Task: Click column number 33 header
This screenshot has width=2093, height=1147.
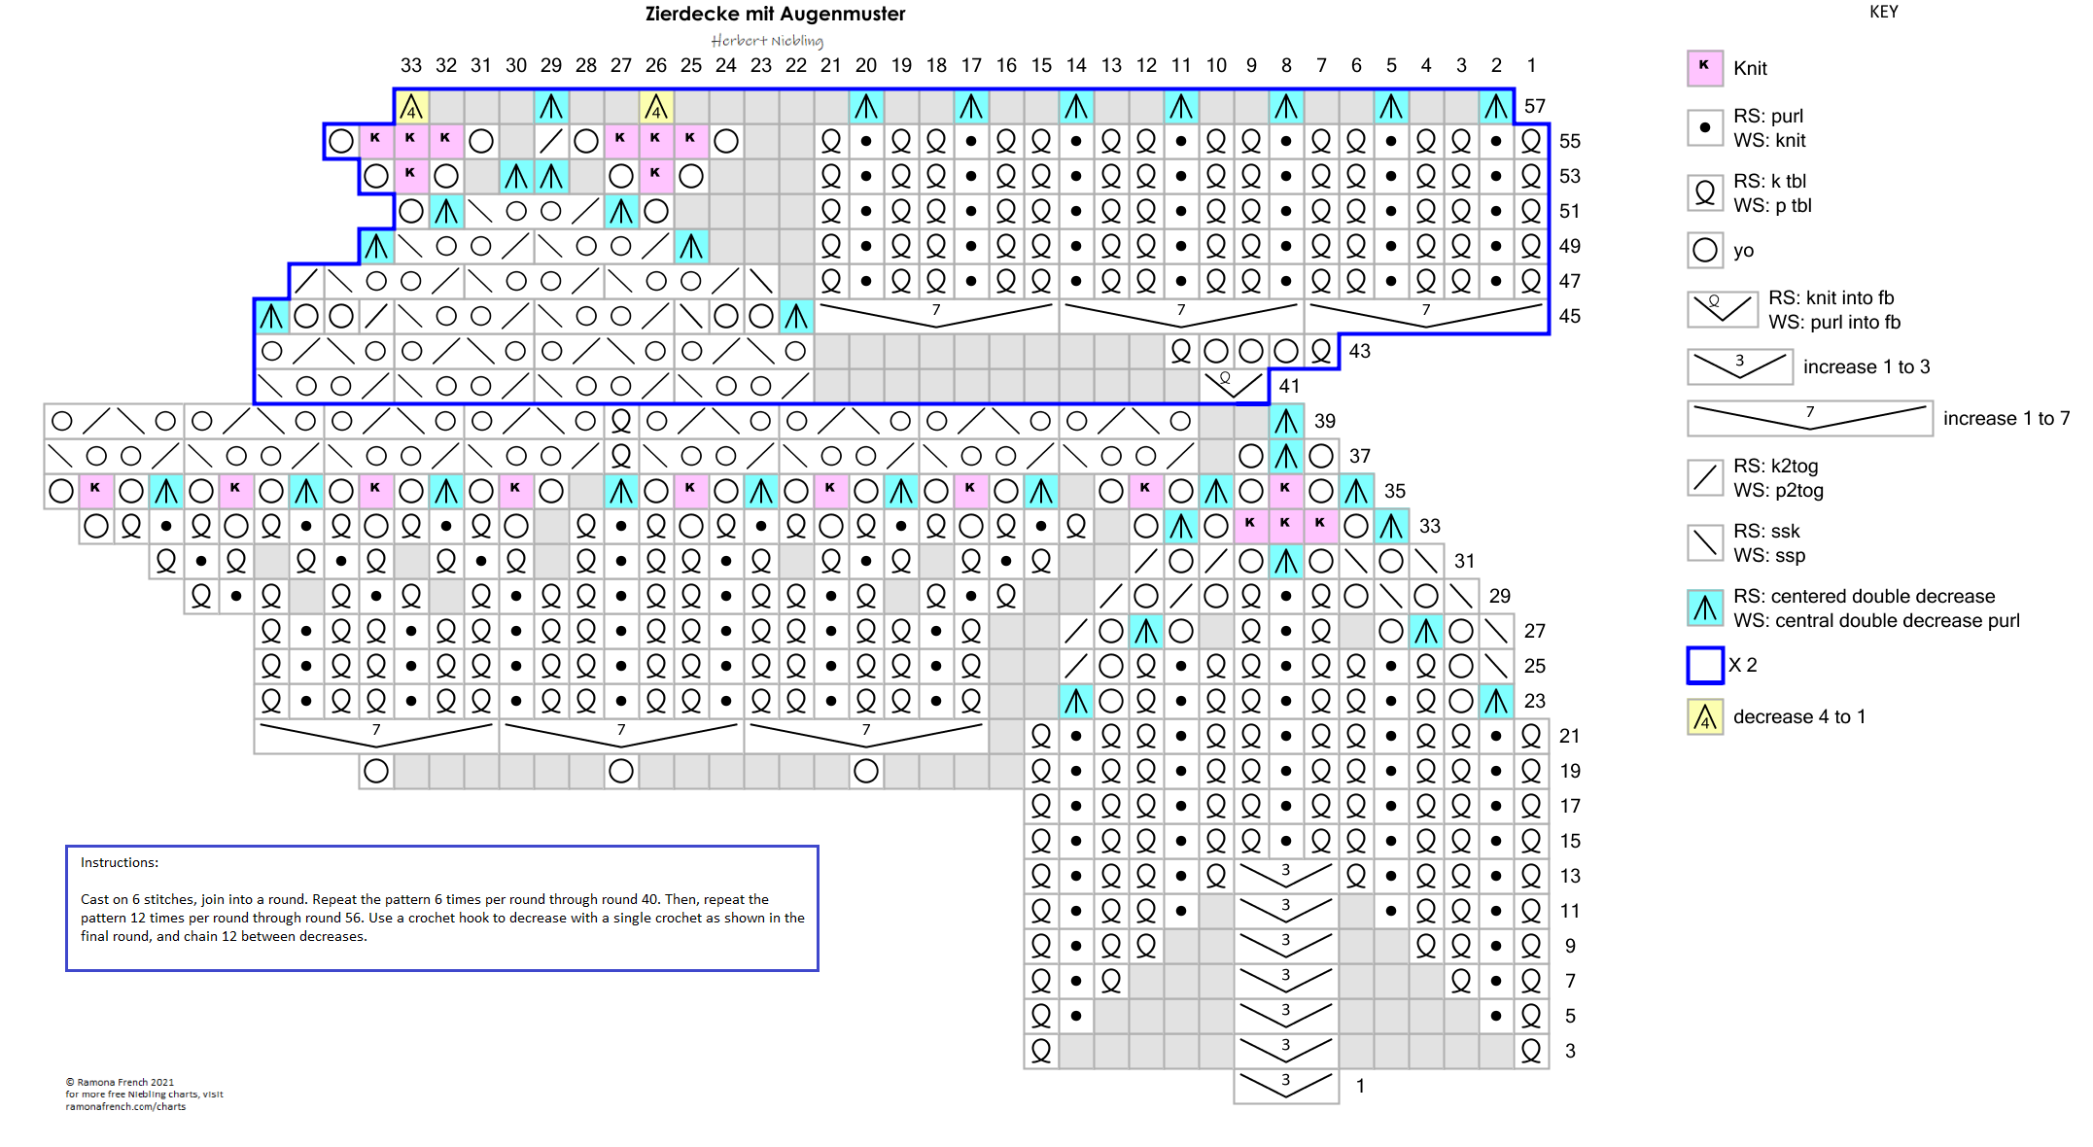Action: pyautogui.click(x=411, y=65)
